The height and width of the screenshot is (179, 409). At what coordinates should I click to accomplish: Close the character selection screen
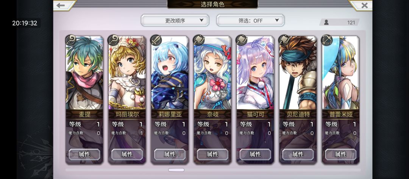[364, 5]
